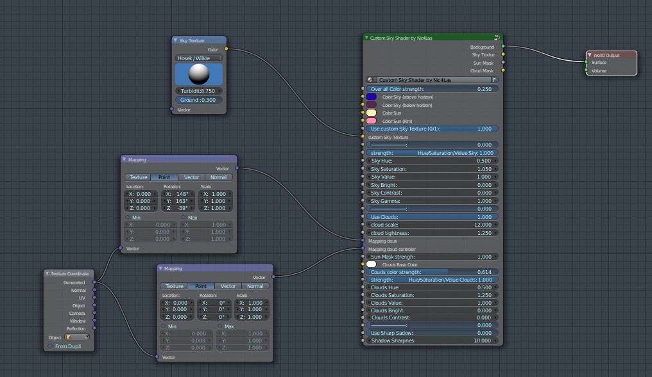This screenshot has height=377, width=652.
Task: Adjust the Turbidity slider in Sky Texture
Action: click(x=198, y=91)
